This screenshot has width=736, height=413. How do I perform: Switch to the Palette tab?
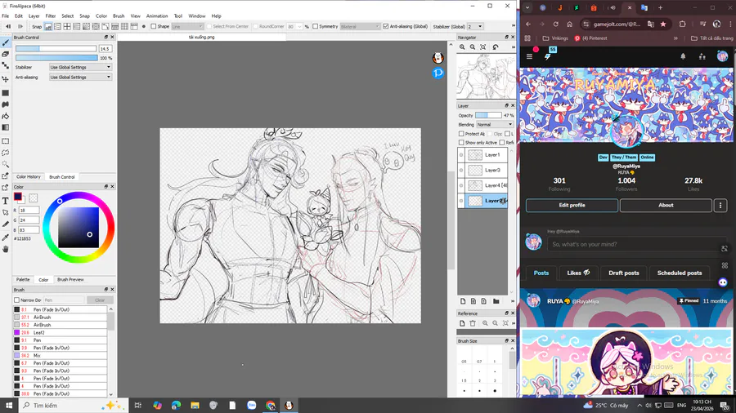click(x=23, y=279)
